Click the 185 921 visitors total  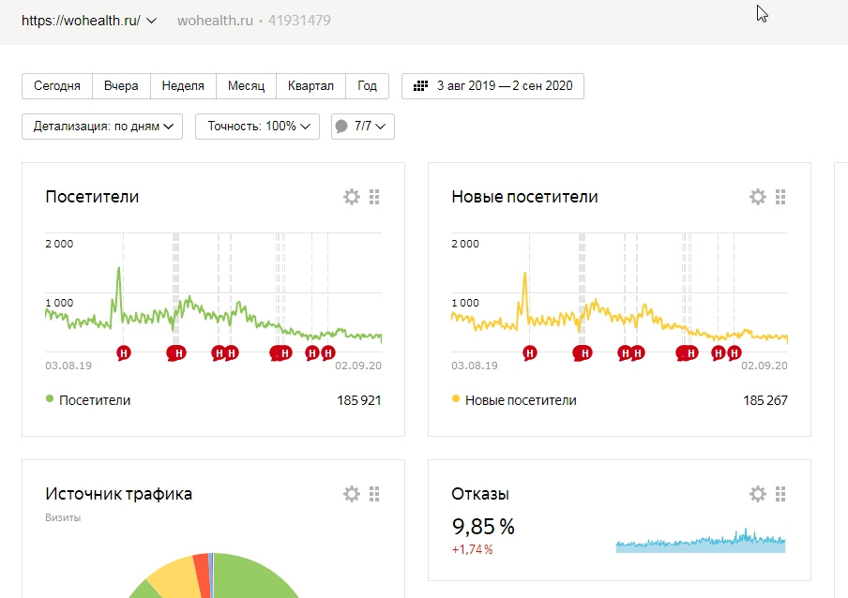coord(359,400)
